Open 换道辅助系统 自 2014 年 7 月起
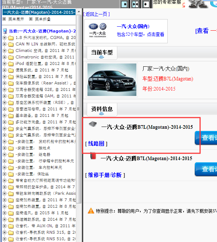The image size is (217, 242). point(46,219)
